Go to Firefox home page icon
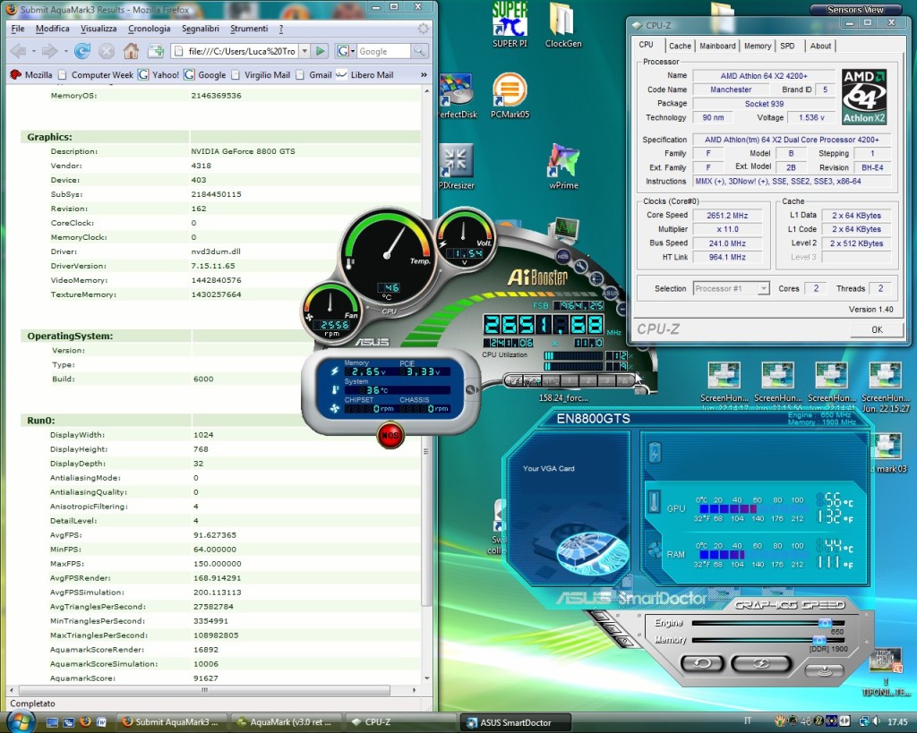This screenshot has height=733, width=917. pyautogui.click(x=131, y=51)
